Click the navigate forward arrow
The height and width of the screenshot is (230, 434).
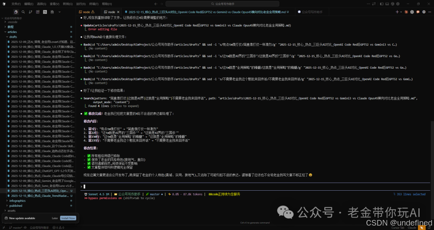[162, 4]
